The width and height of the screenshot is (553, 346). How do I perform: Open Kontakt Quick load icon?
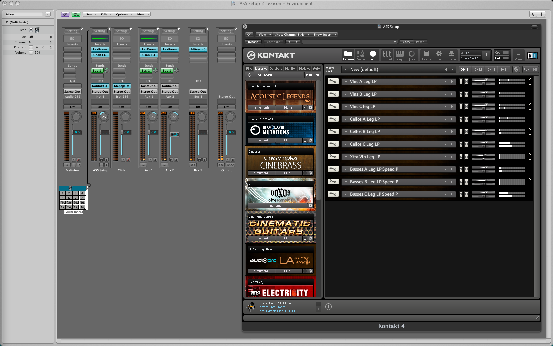tap(412, 55)
